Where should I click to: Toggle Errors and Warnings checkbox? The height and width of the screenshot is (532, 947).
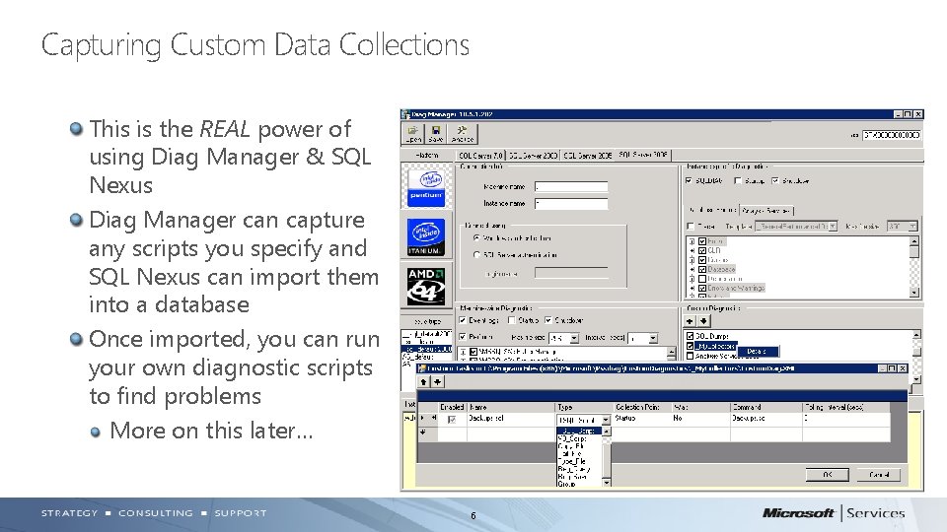[x=701, y=289]
